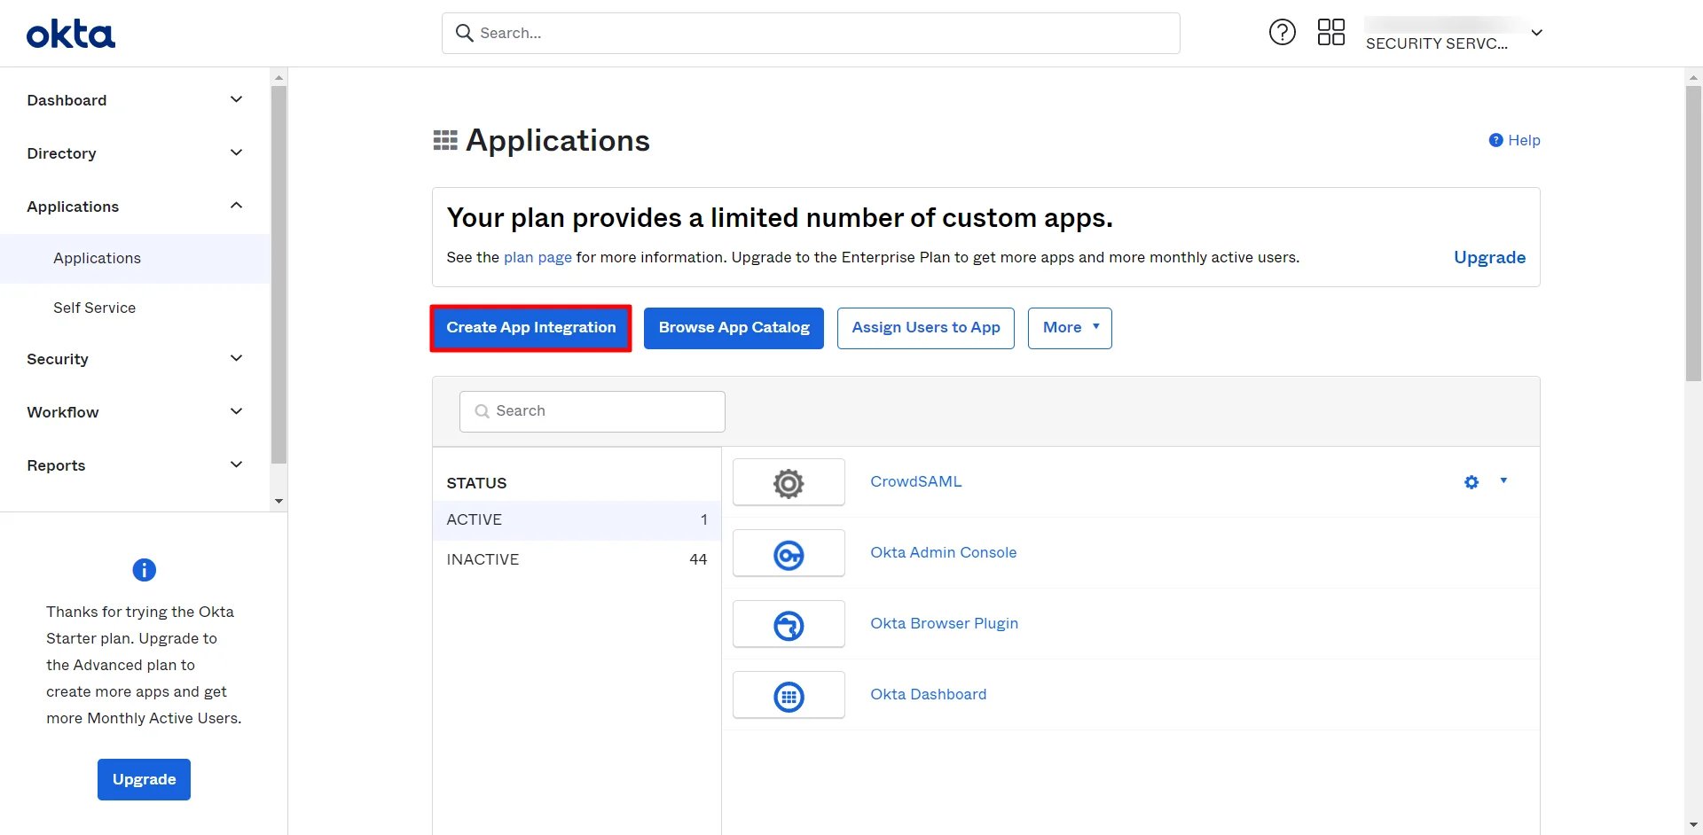The width and height of the screenshot is (1703, 835).
Task: Click the info icon above the Starter plan message
Action: point(143,570)
